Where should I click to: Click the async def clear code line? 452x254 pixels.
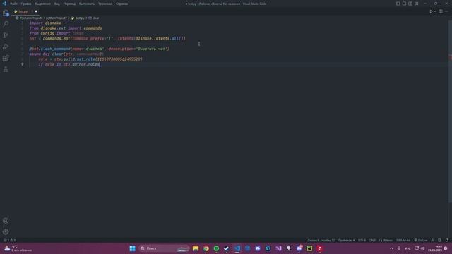tap(66, 54)
